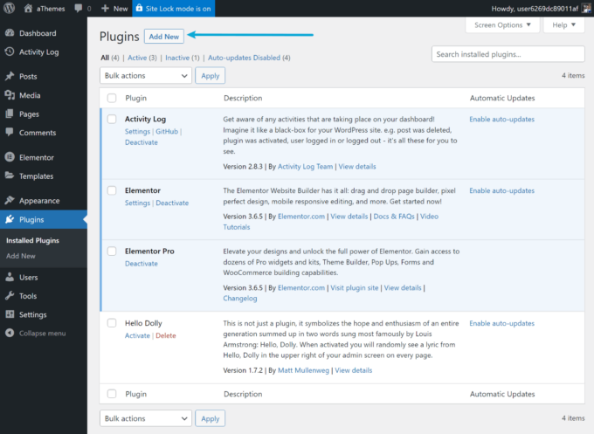Click the WordPress logo in admin bar
Screen dimensions: 594x434
[9, 8]
